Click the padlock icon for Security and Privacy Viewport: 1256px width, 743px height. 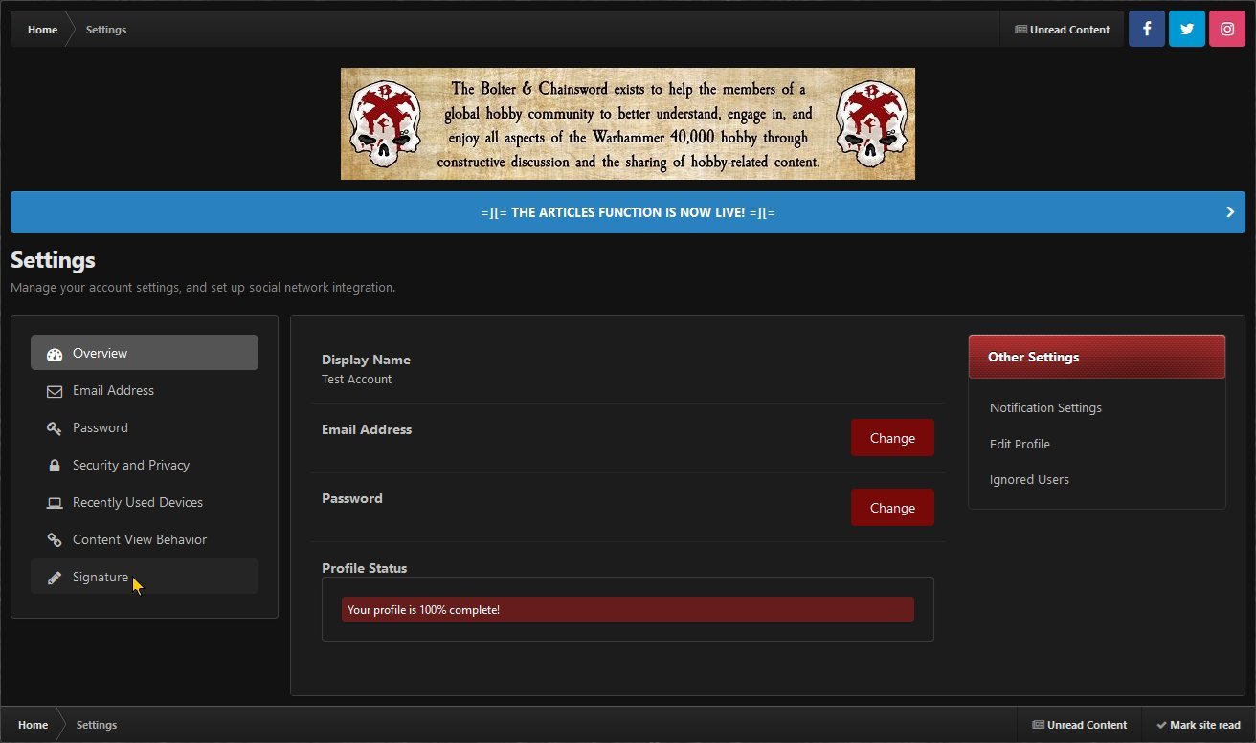55,466
